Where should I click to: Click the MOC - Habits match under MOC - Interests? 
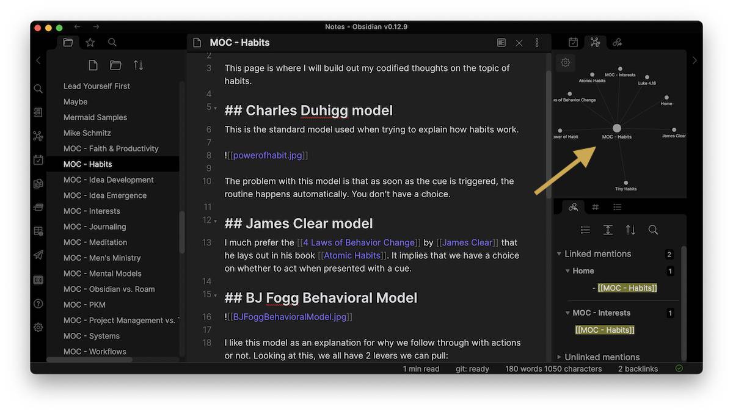click(x=605, y=330)
